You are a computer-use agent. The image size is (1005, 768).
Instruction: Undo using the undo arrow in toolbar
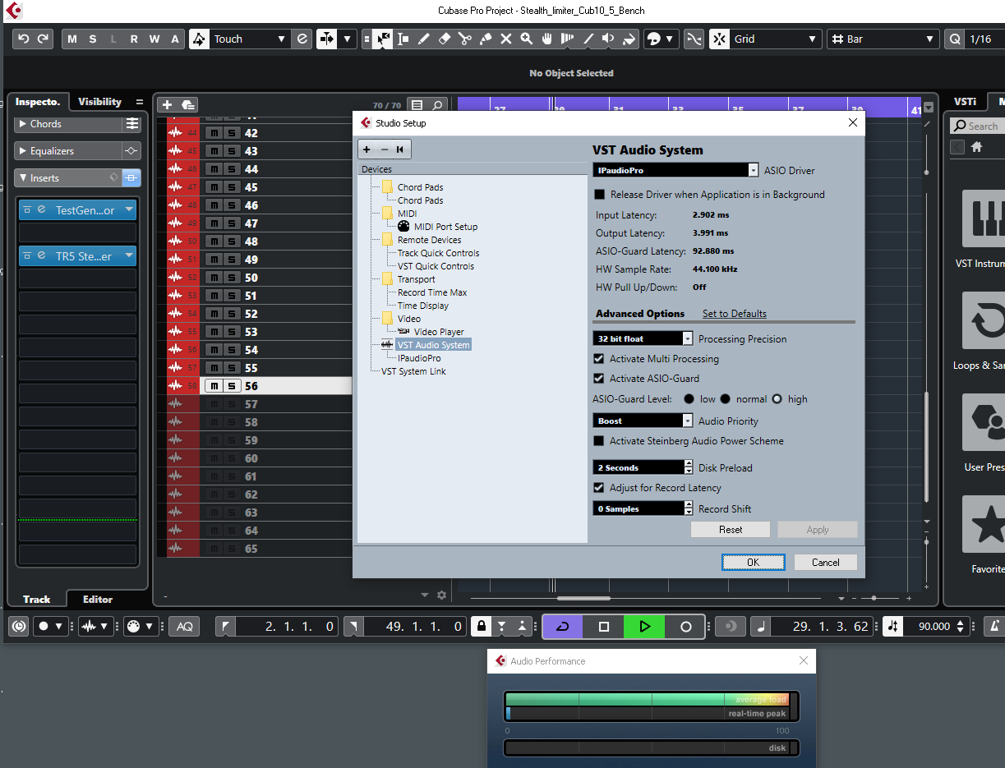[x=23, y=39]
